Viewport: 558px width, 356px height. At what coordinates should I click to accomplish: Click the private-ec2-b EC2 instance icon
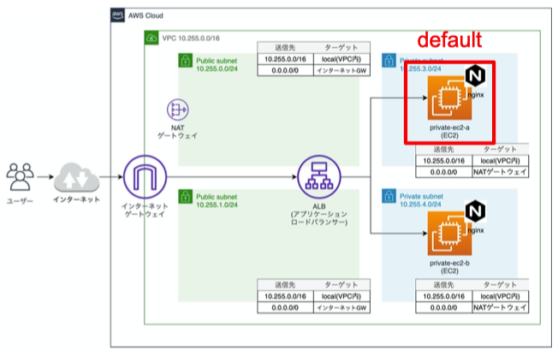click(x=449, y=234)
